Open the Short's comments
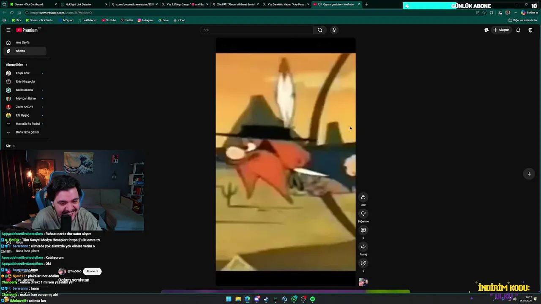Viewport: 541px width, 304px height. (x=363, y=230)
